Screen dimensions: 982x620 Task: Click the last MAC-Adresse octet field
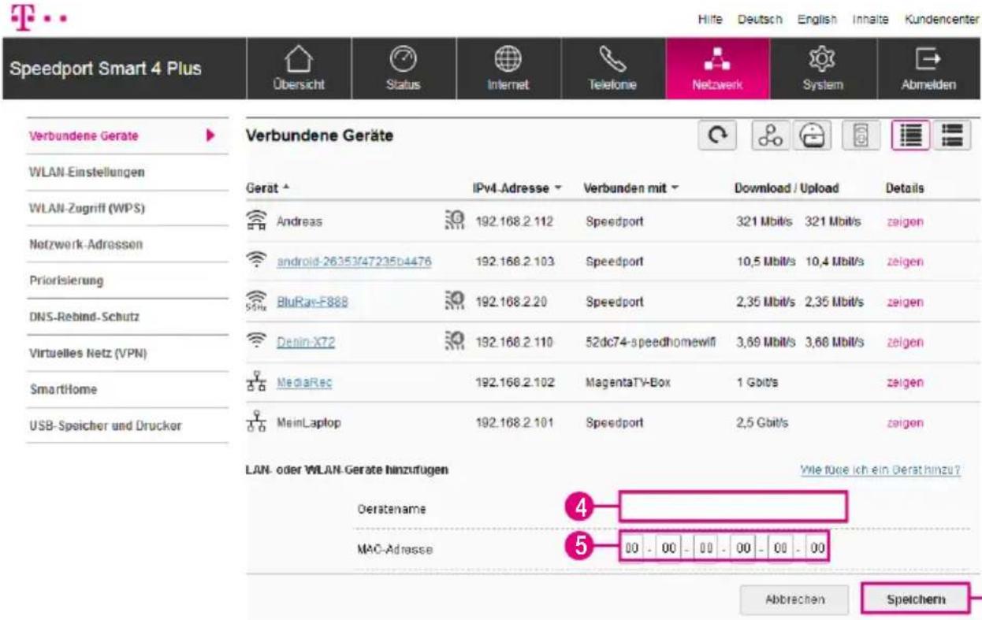coord(816,547)
